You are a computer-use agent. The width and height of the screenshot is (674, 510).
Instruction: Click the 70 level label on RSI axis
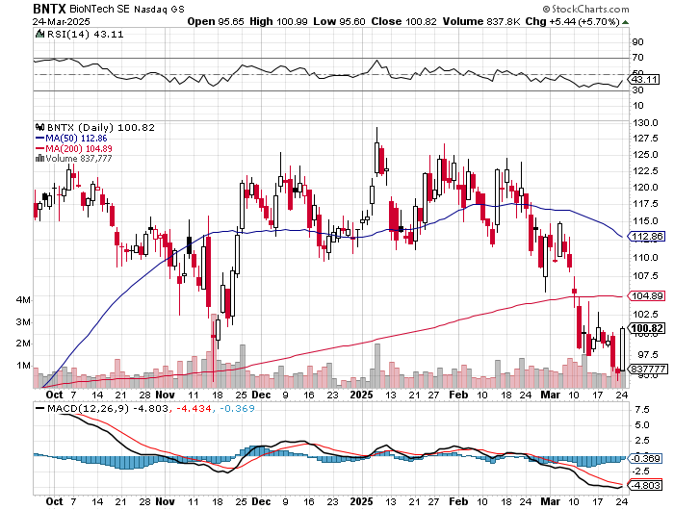(x=637, y=58)
